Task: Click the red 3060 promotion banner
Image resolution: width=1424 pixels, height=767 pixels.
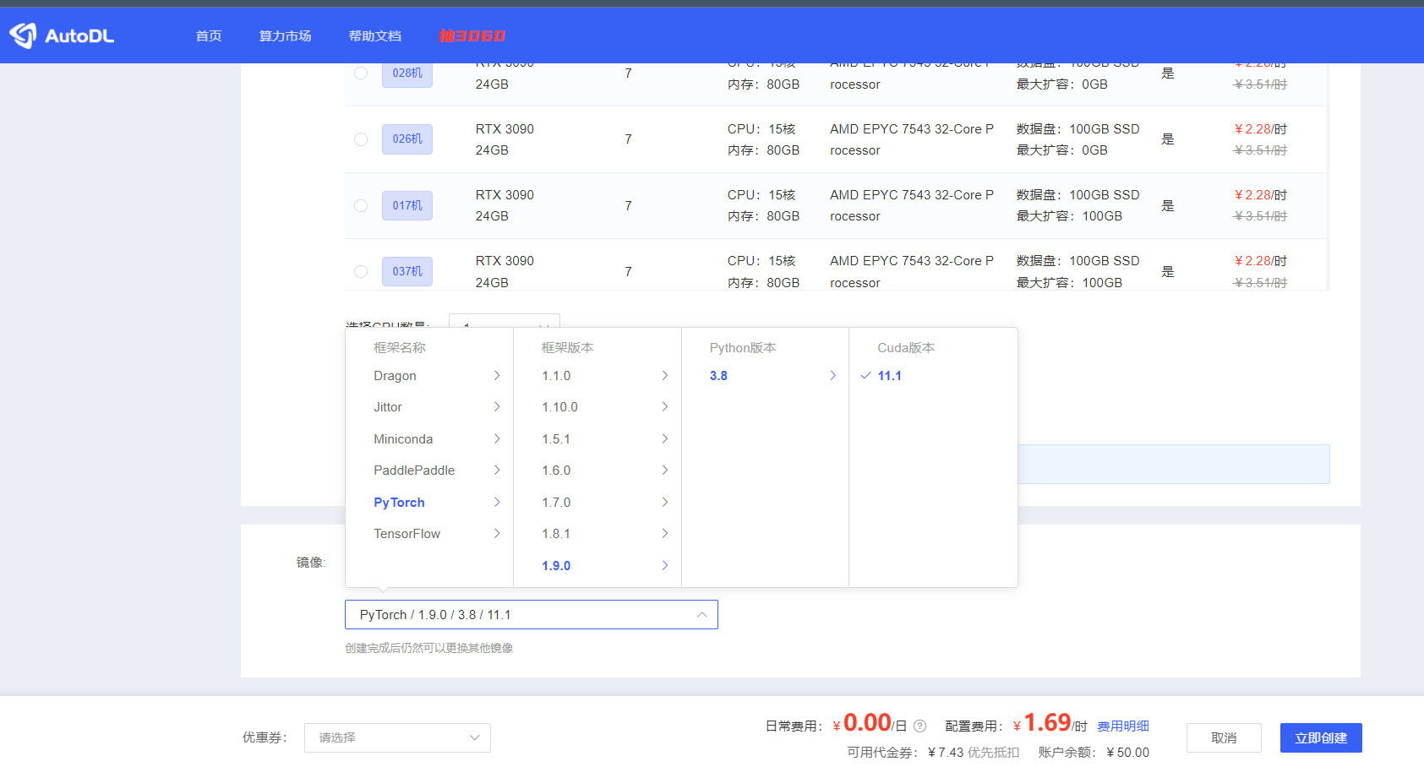Action: pos(472,35)
